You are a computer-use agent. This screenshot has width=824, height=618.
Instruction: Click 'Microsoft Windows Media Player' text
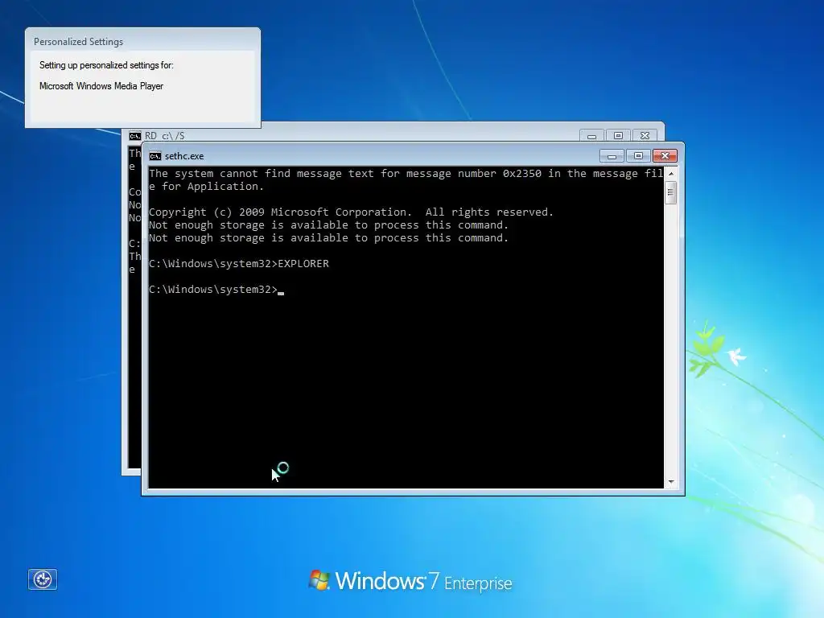101,85
